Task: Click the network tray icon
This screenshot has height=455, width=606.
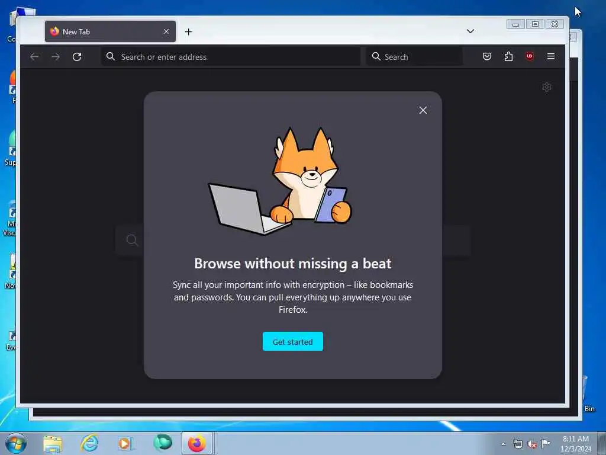Action: coord(517,444)
